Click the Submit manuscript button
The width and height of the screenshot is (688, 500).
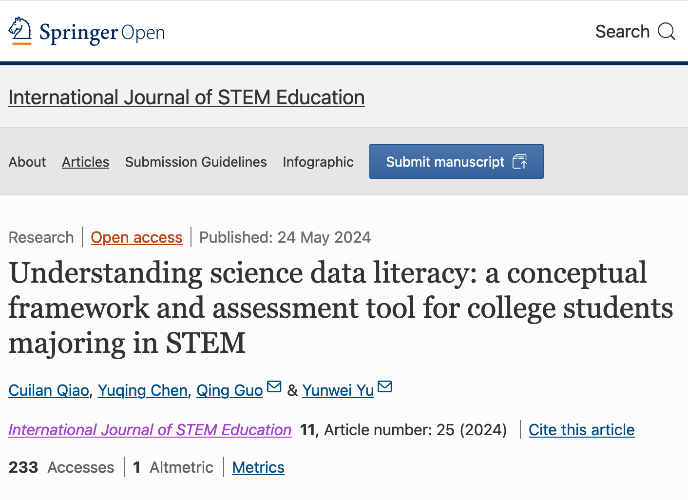click(x=457, y=161)
